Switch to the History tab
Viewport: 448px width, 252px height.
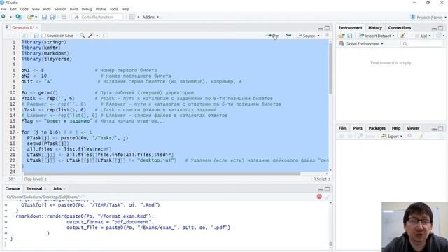point(375,28)
